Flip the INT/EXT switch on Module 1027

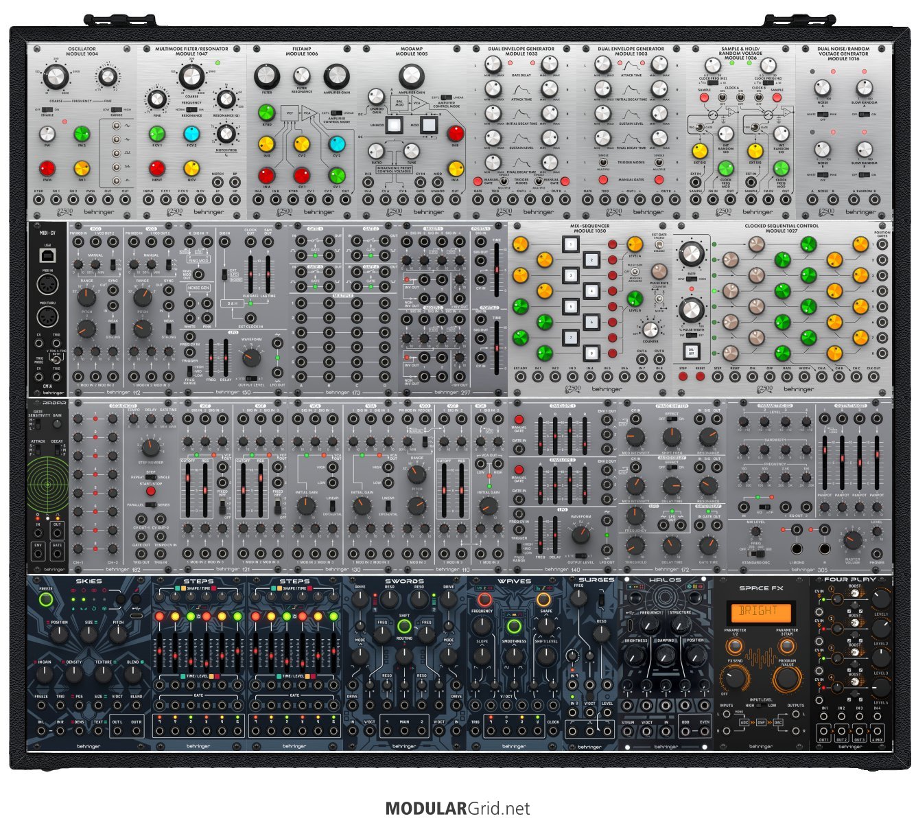(691, 334)
